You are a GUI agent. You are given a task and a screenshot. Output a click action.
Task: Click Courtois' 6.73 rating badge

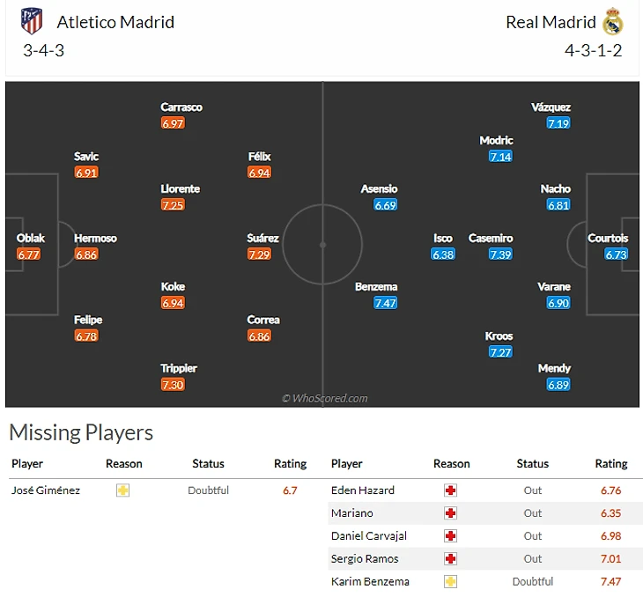point(616,254)
